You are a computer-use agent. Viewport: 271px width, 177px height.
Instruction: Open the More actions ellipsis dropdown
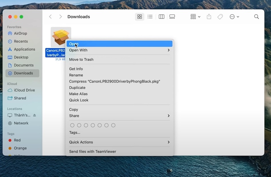(234, 17)
